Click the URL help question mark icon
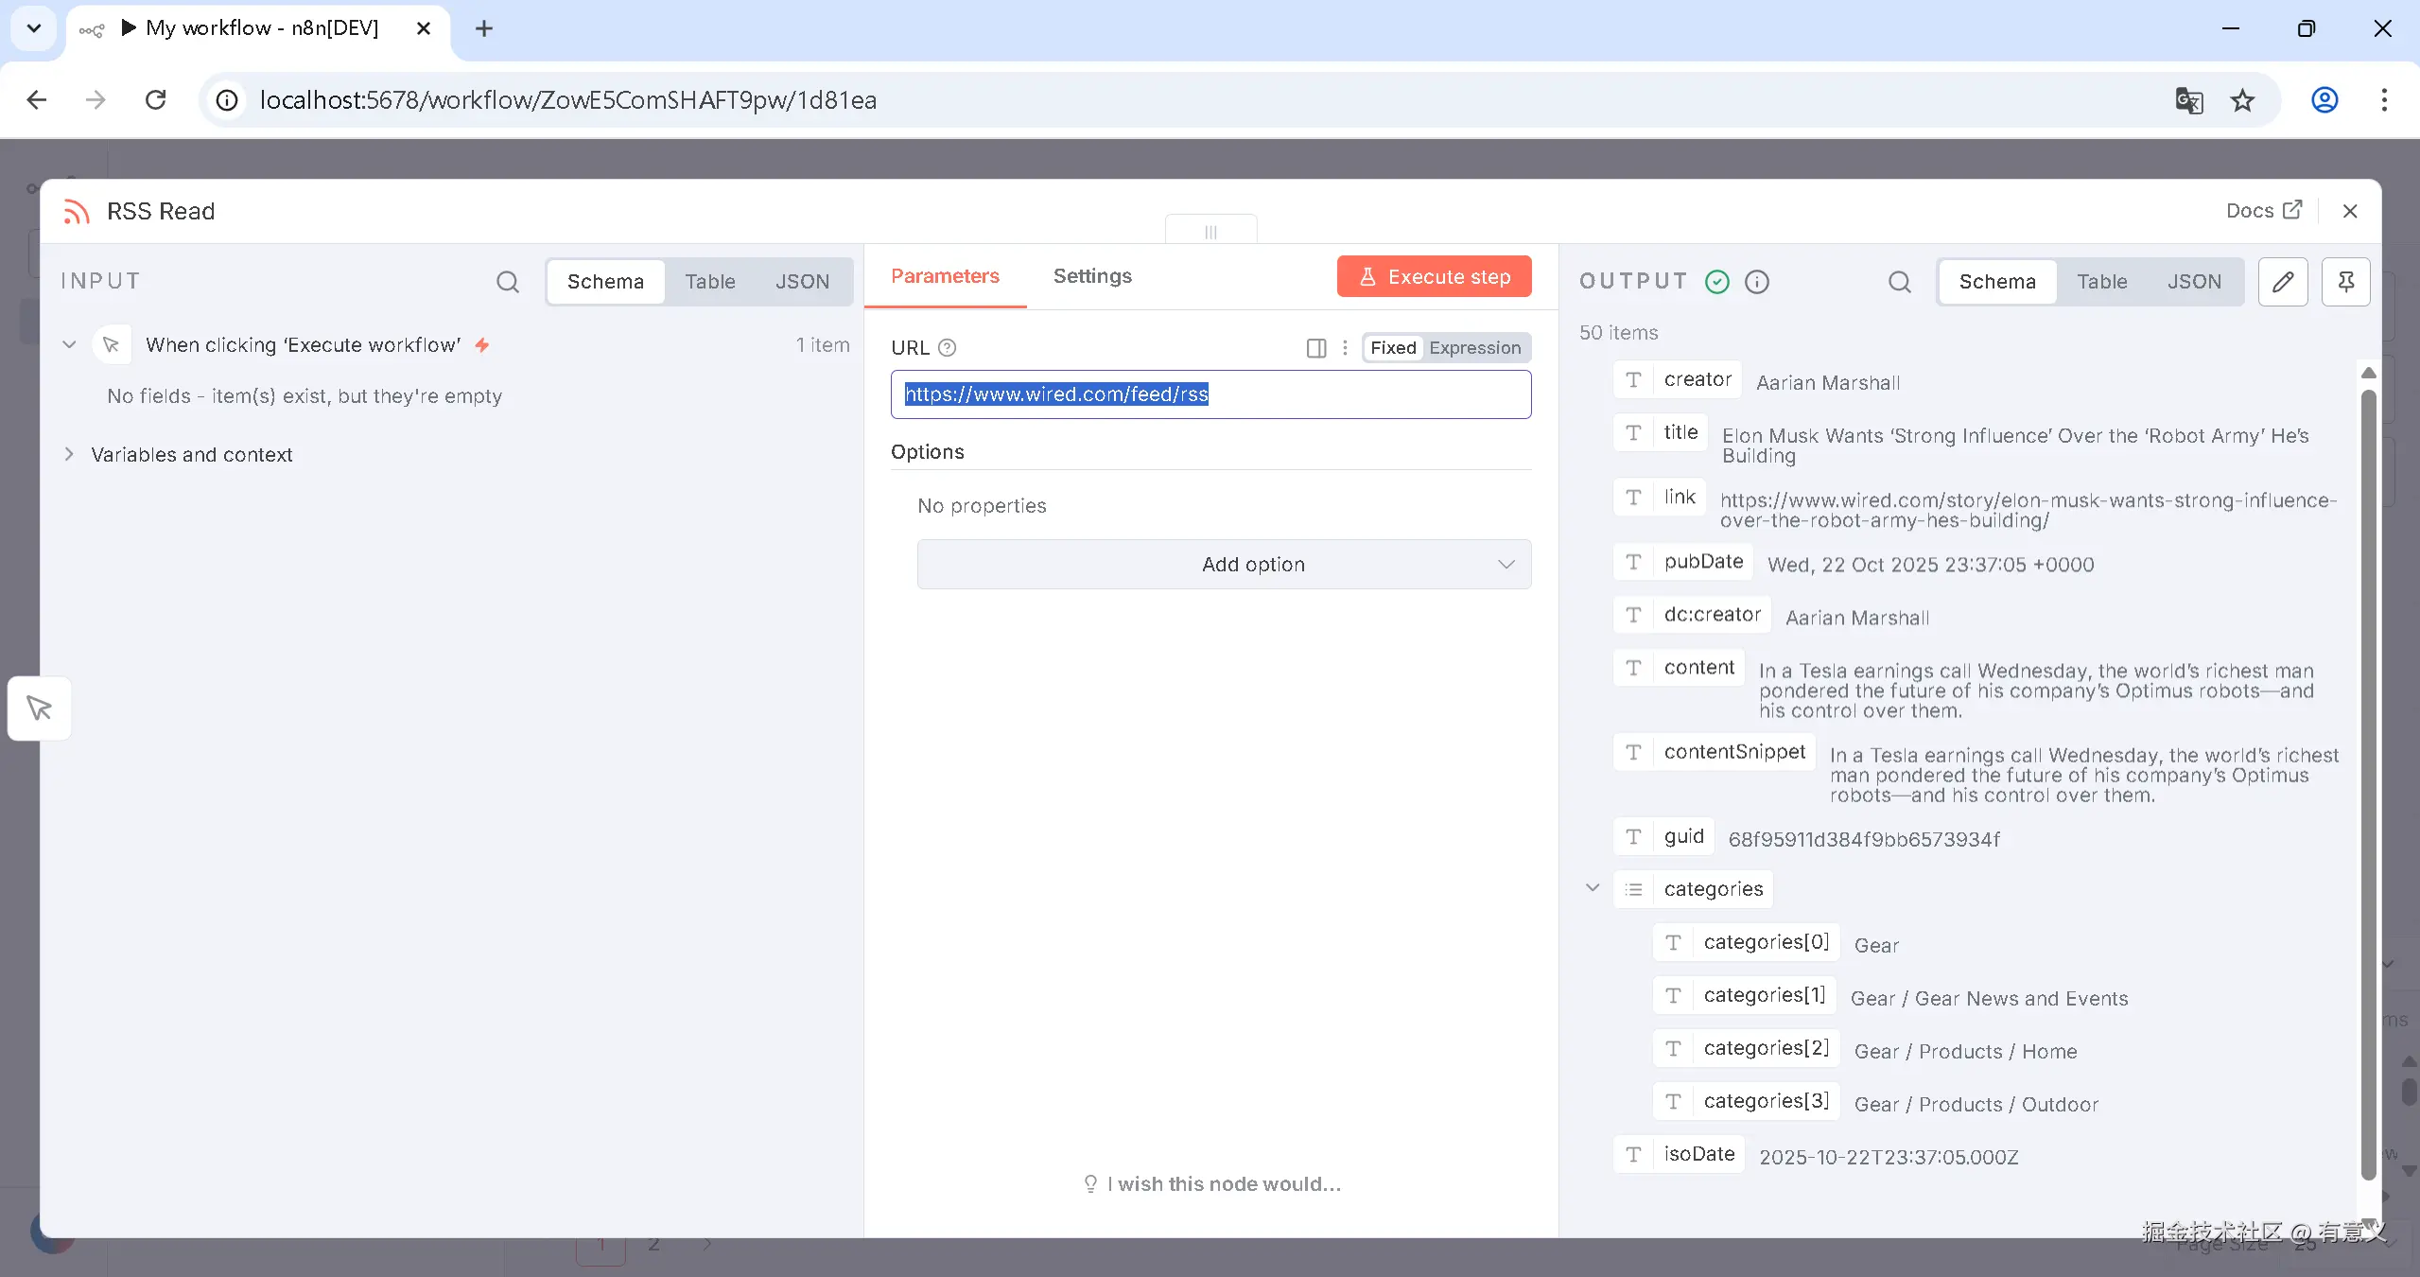The height and width of the screenshot is (1277, 2420). (948, 348)
